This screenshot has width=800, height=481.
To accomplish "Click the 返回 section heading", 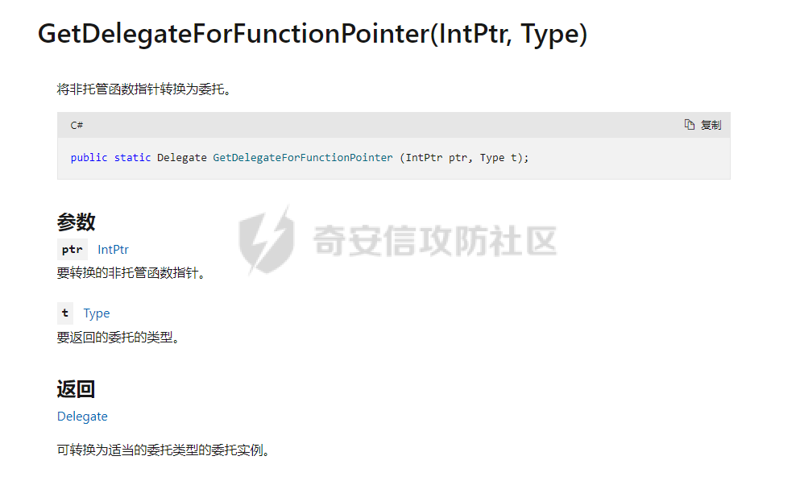I will [x=77, y=388].
